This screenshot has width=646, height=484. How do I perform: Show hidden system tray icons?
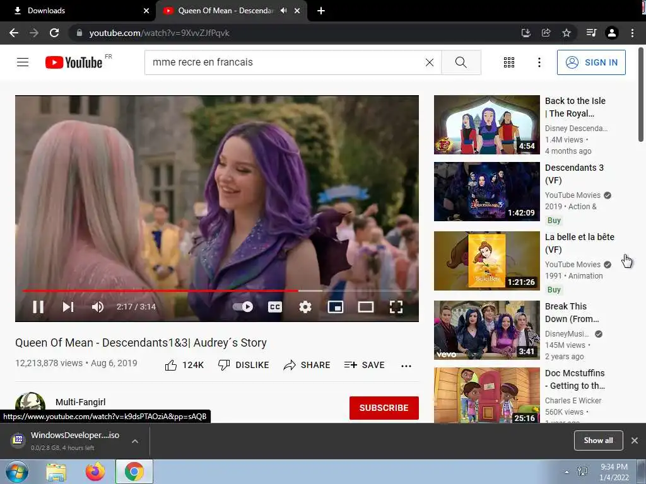[x=567, y=472]
